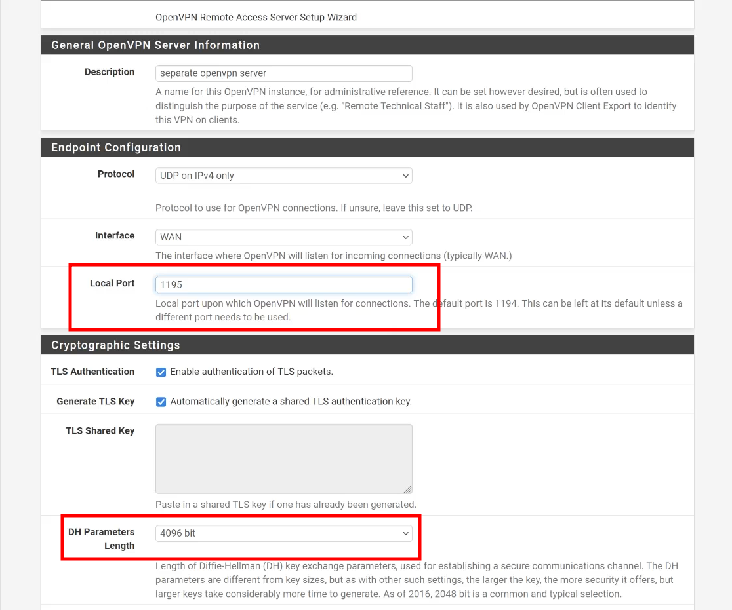Click the 'Endpoint Configuration' section header
The image size is (732, 610).
116,147
